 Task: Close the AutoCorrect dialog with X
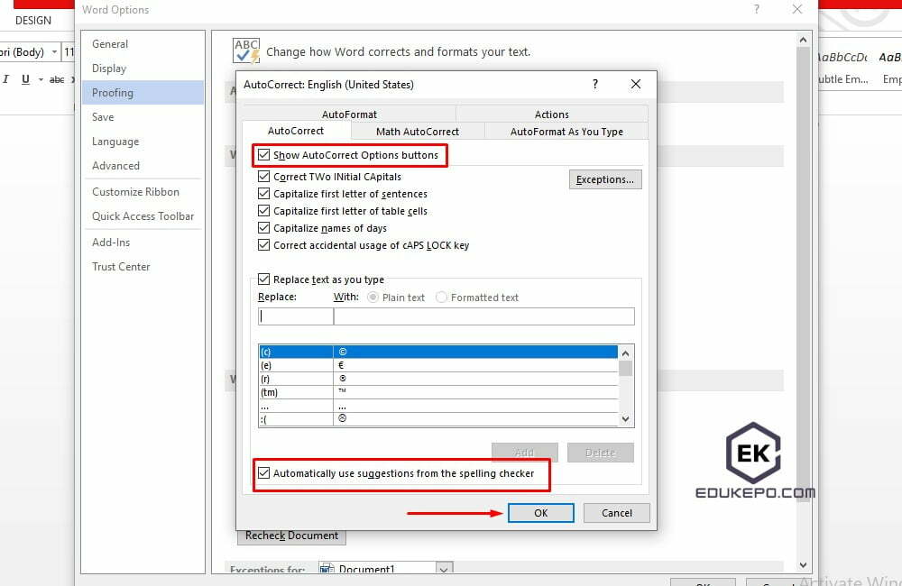pos(636,84)
